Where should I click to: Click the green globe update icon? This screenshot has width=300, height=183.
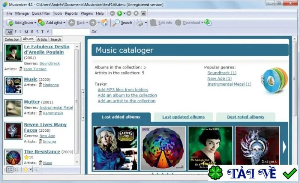tap(208, 22)
